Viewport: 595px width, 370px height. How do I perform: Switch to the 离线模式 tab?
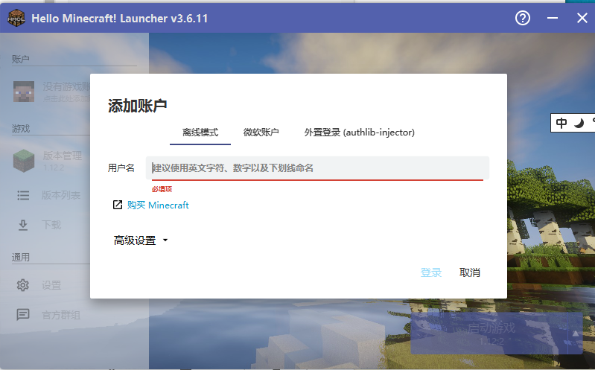[x=200, y=133]
